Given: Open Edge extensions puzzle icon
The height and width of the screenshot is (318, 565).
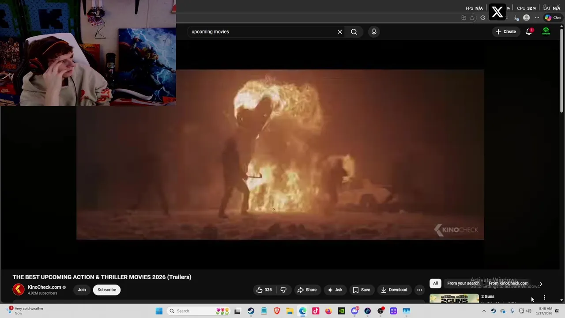Looking at the screenshot, I should (x=482, y=18).
